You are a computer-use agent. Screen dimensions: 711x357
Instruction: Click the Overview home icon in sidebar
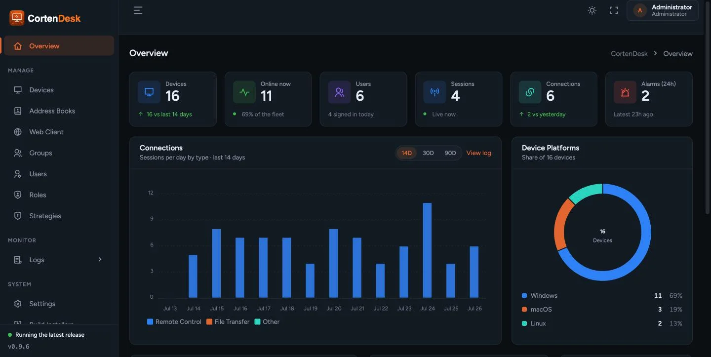click(18, 46)
